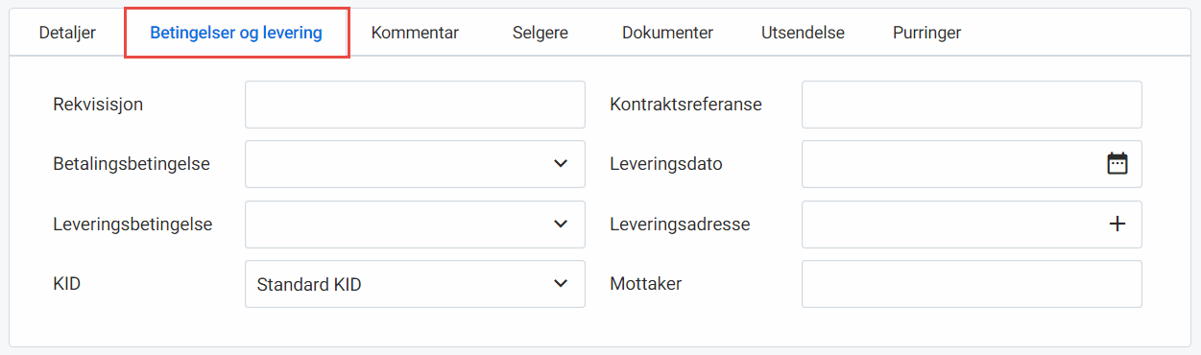Add a delivery address with plus icon
Image resolution: width=1201 pixels, height=355 pixels.
pos(1117,224)
